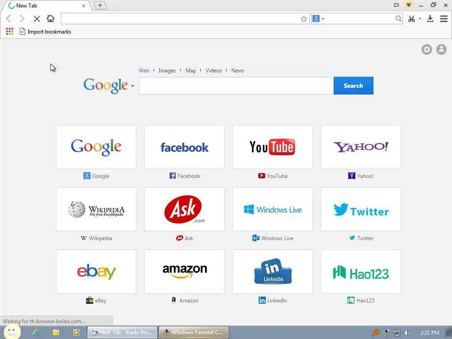The width and height of the screenshot is (452, 339).
Task: Open the media player taskbar icon
Action: tap(76, 332)
